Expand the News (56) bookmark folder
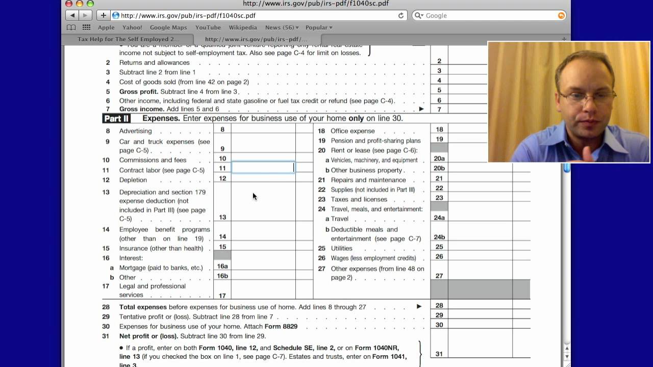653x367 pixels. (x=281, y=28)
